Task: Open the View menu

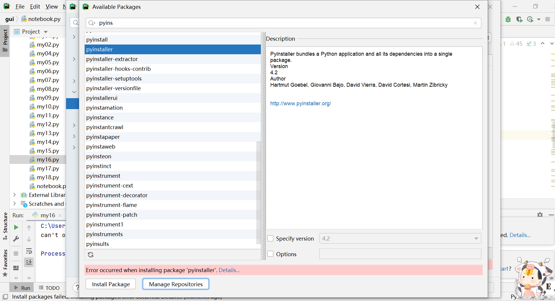Action: (52, 6)
